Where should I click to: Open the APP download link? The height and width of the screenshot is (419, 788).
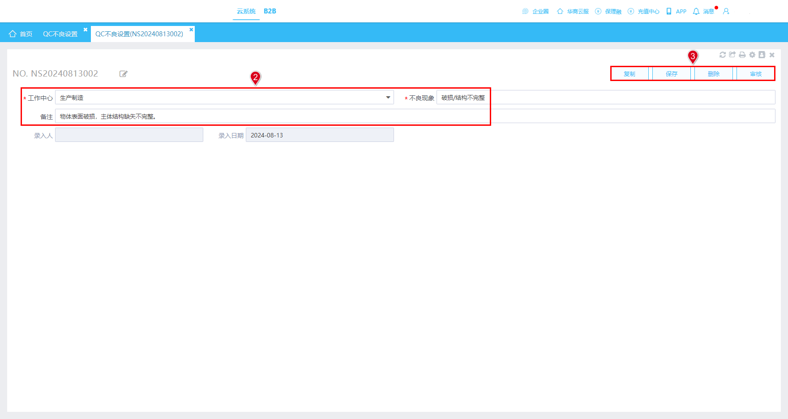tap(677, 11)
